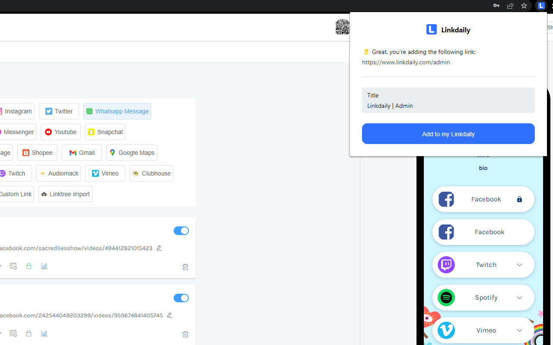This screenshot has width=553, height=345.
Task: Open the QR code icon
Action: pyautogui.click(x=342, y=27)
